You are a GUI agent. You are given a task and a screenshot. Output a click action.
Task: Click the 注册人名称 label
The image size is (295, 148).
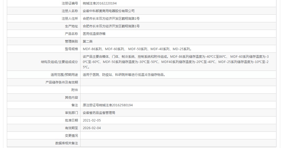click(70, 11)
